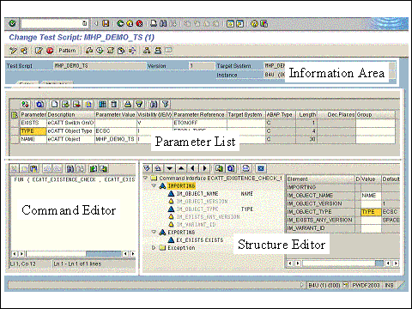Click the B4U (1) (000) status bar entry
This screenshot has width=412, height=309.
[x=324, y=285]
